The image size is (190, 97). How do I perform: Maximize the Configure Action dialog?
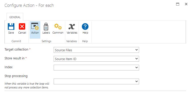tap(178, 4)
